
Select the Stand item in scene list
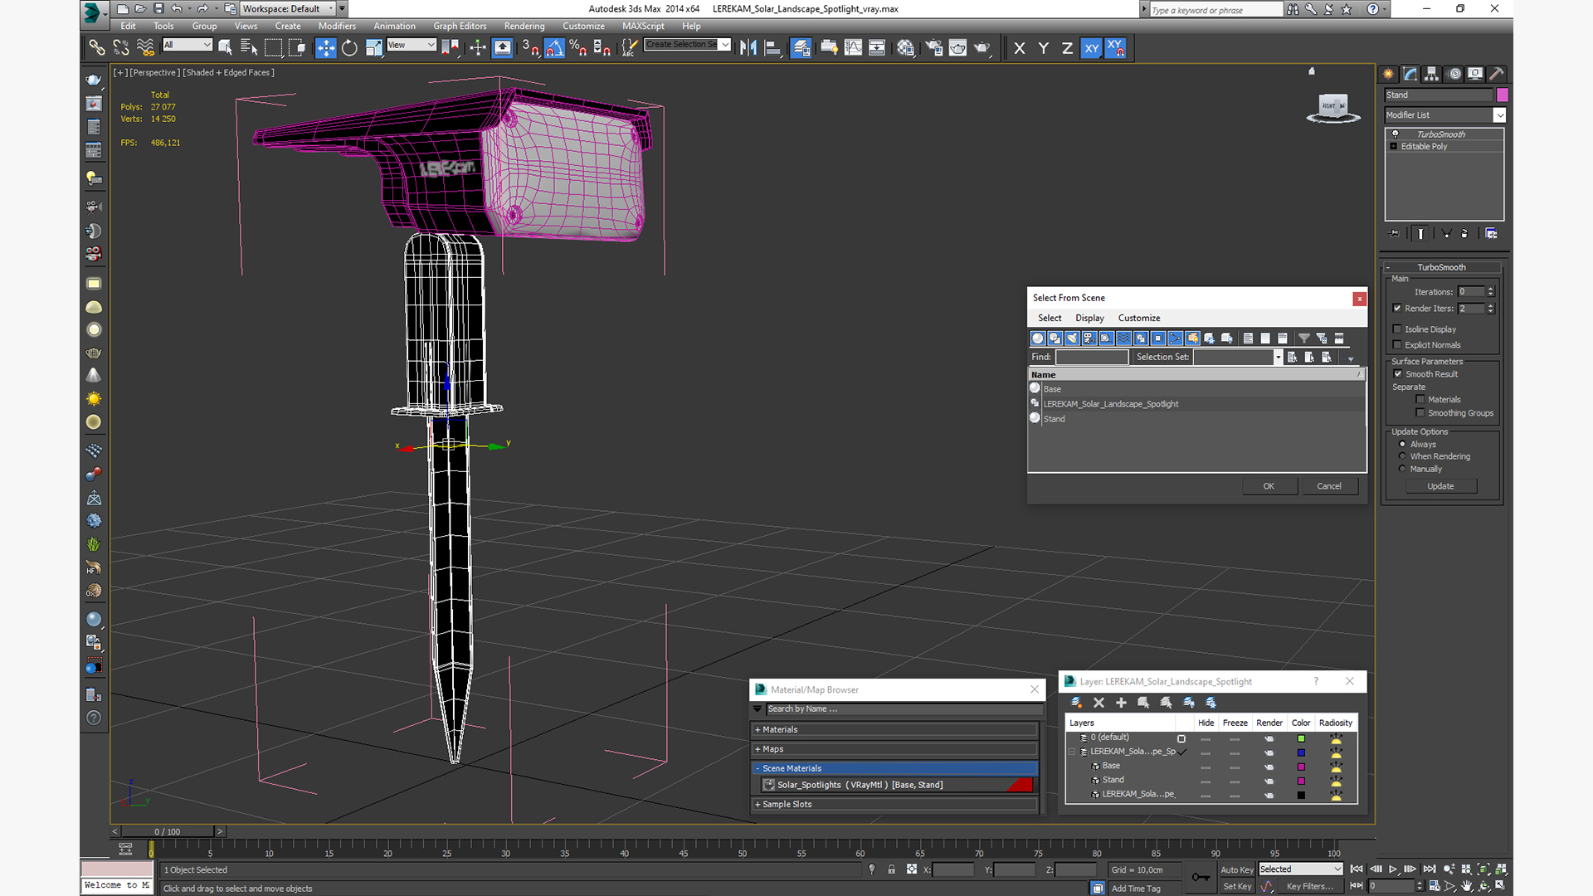[x=1054, y=419]
